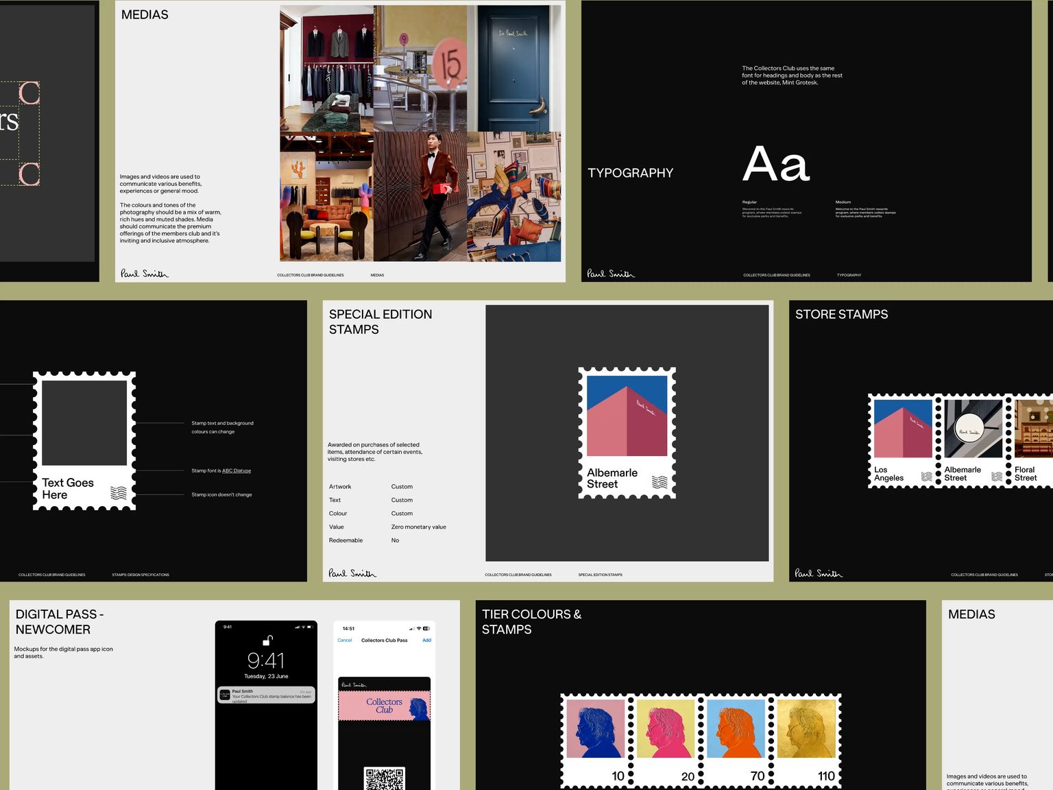This screenshot has height=790, width=1053.
Task: Click the QR code on the pass
Action: pyautogui.click(x=384, y=778)
